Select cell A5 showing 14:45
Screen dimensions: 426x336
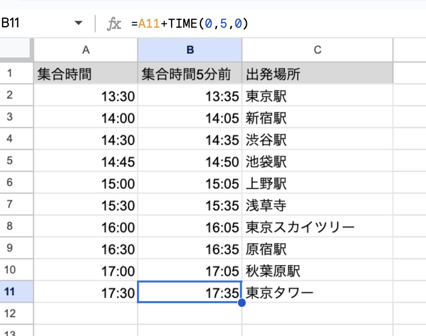pyautogui.click(x=86, y=161)
